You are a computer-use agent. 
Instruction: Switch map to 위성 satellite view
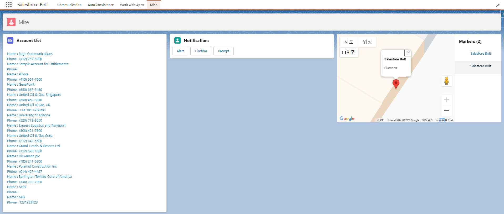click(367, 42)
